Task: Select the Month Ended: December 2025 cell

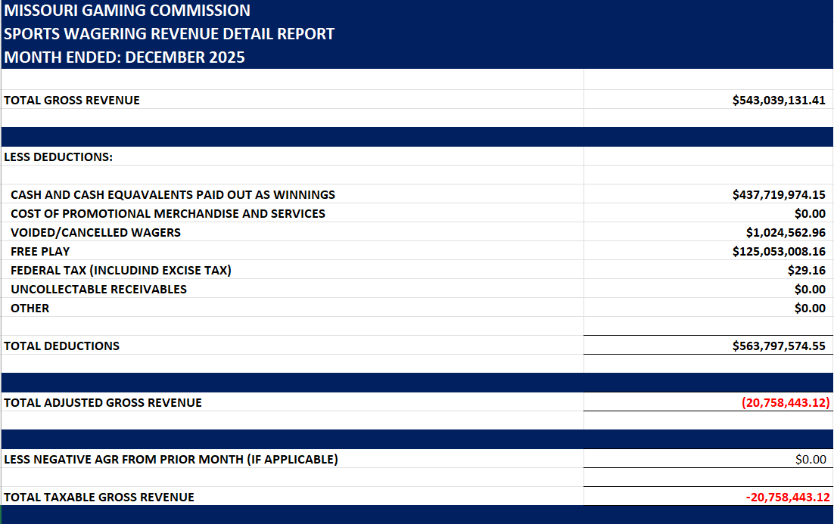Action: tap(124, 57)
